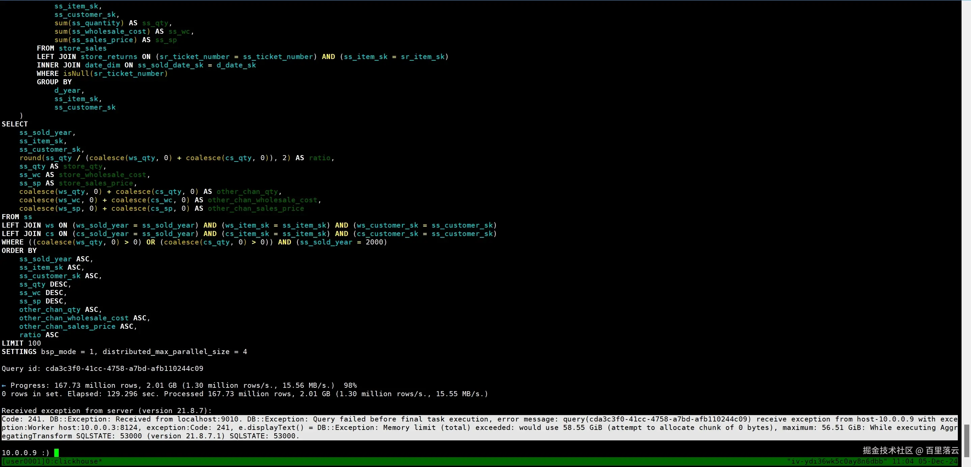
Task: Click the hostname iv-ydi36wk5c0ay8n6dbb in status bar
Action: click(x=837, y=461)
